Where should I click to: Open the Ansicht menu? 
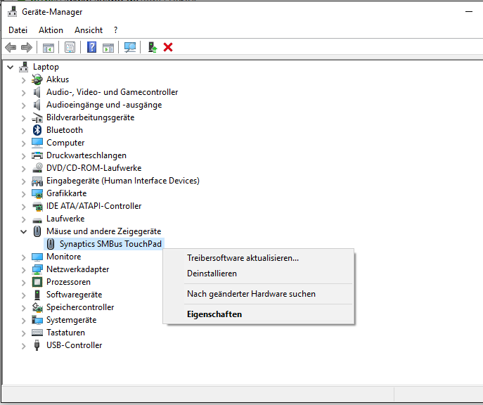89,30
